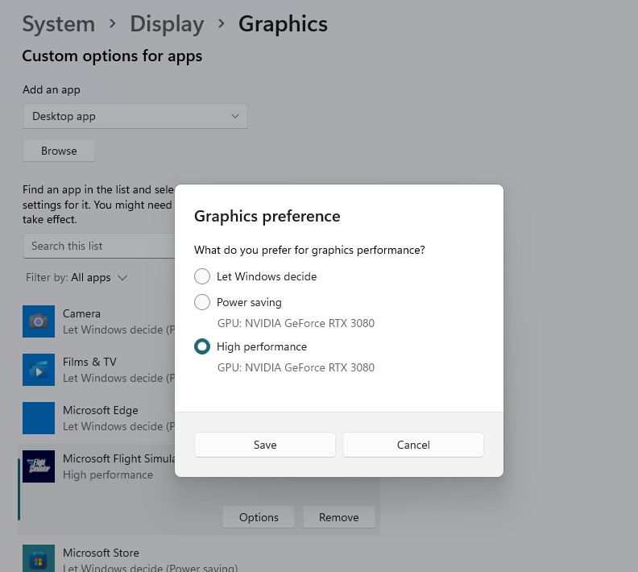Viewport: 638px width, 572px height.
Task: Click the Microsoft Flight Simulator entry name
Action: [118, 458]
